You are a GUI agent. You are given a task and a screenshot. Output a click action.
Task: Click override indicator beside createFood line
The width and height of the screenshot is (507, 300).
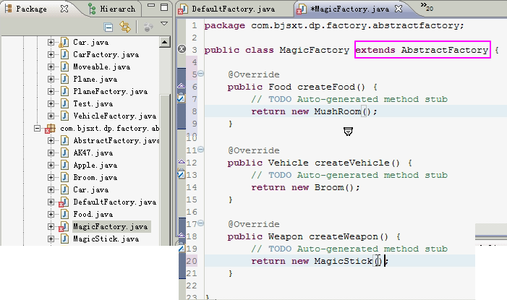pyautogui.click(x=182, y=87)
